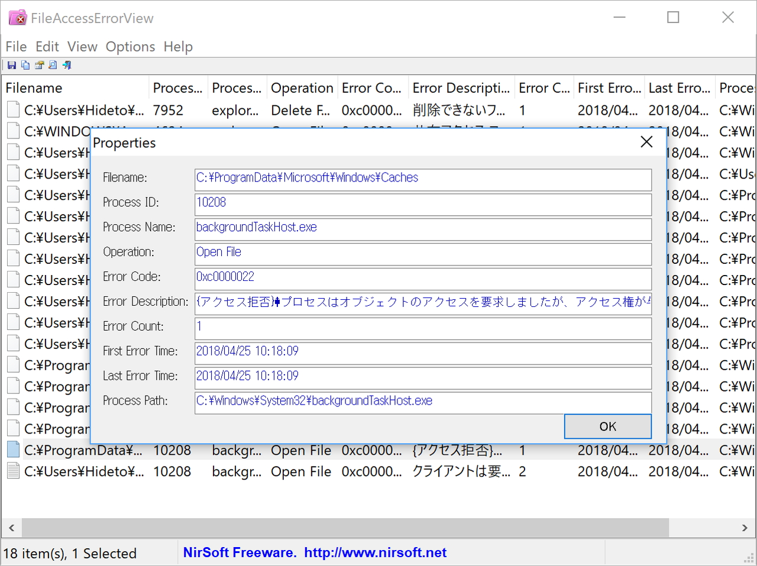Click the Save toolbar icon
757x566 pixels.
[x=12, y=65]
